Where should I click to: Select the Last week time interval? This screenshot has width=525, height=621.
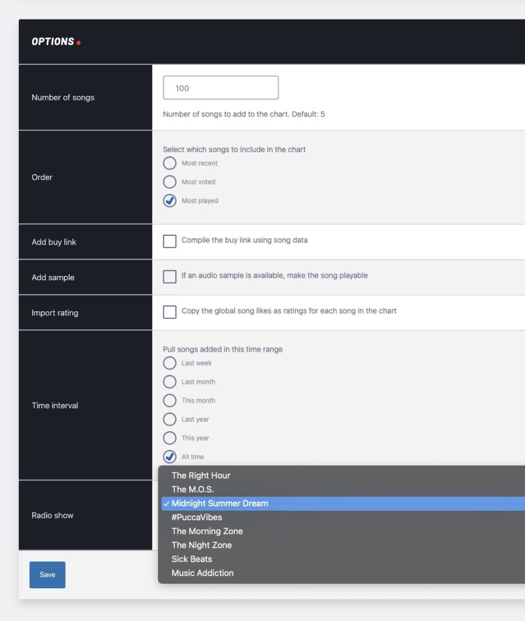point(170,363)
